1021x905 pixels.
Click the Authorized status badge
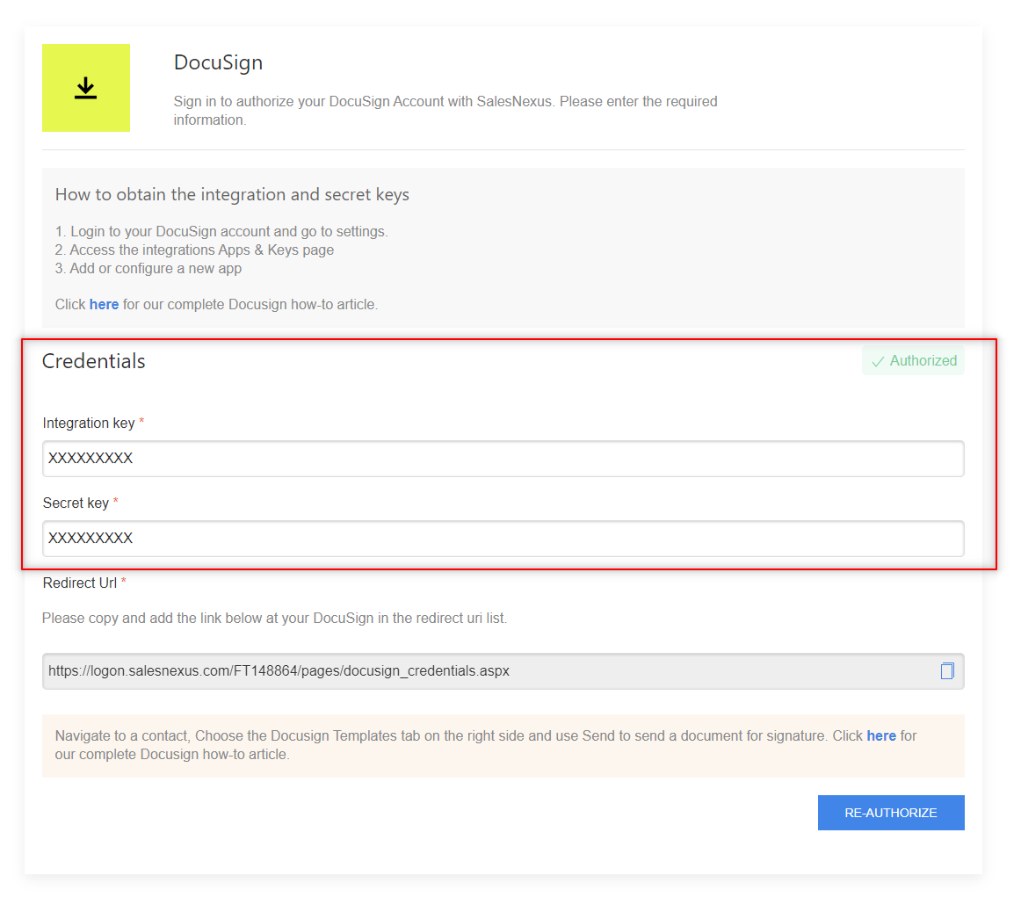(x=913, y=361)
